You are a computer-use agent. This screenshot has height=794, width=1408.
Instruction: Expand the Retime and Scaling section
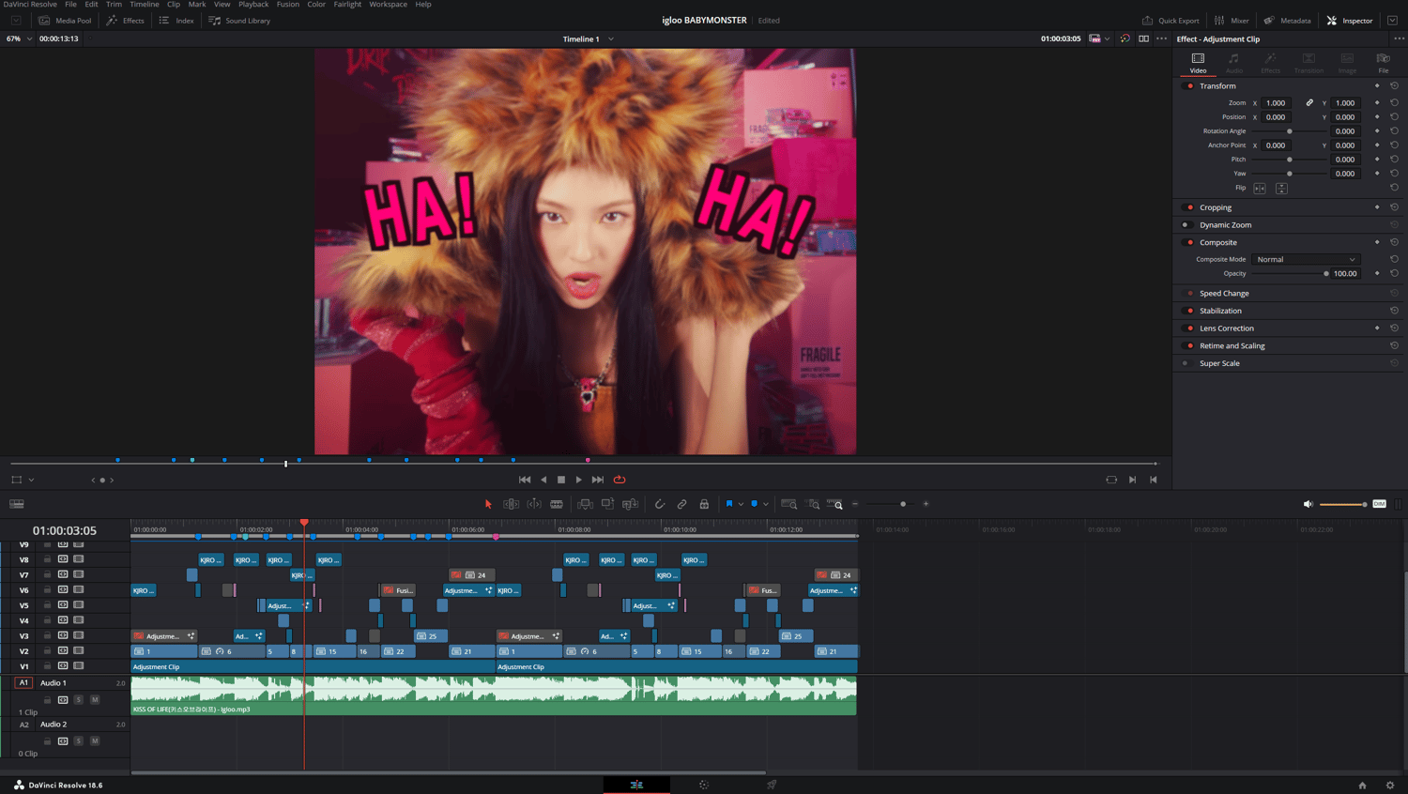click(1232, 345)
